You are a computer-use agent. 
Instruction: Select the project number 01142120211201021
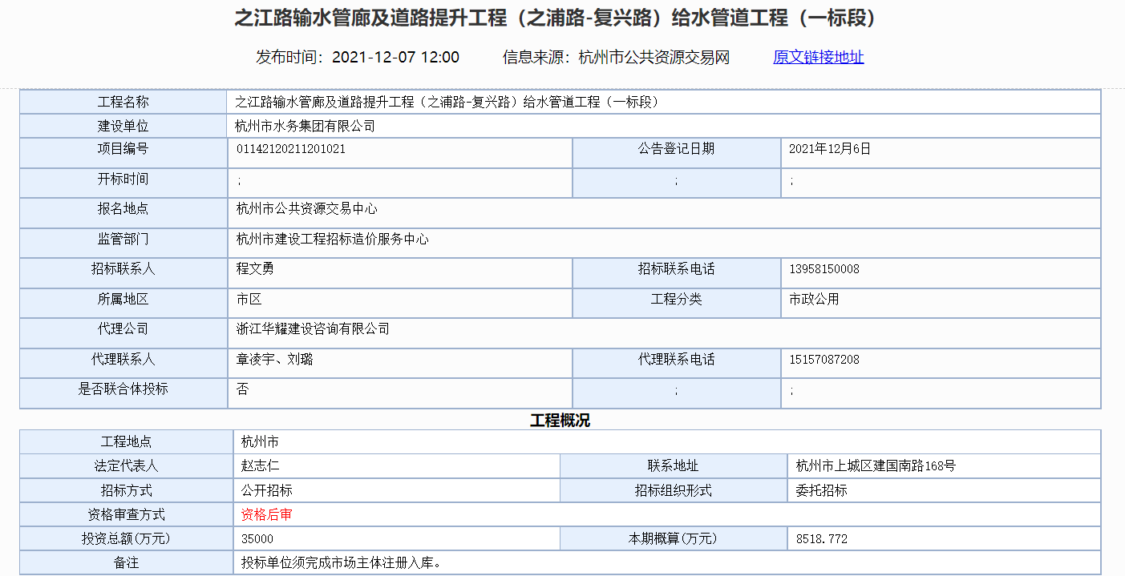click(x=291, y=149)
